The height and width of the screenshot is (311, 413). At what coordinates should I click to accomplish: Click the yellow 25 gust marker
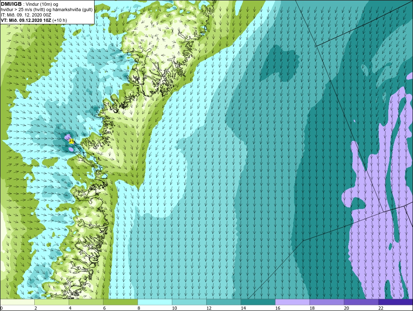coord(71,141)
